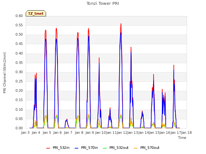This screenshot has width=206, height=154.
Task: Click the 0.40 y-axis tick label
Action: pyautogui.click(x=19, y=54)
